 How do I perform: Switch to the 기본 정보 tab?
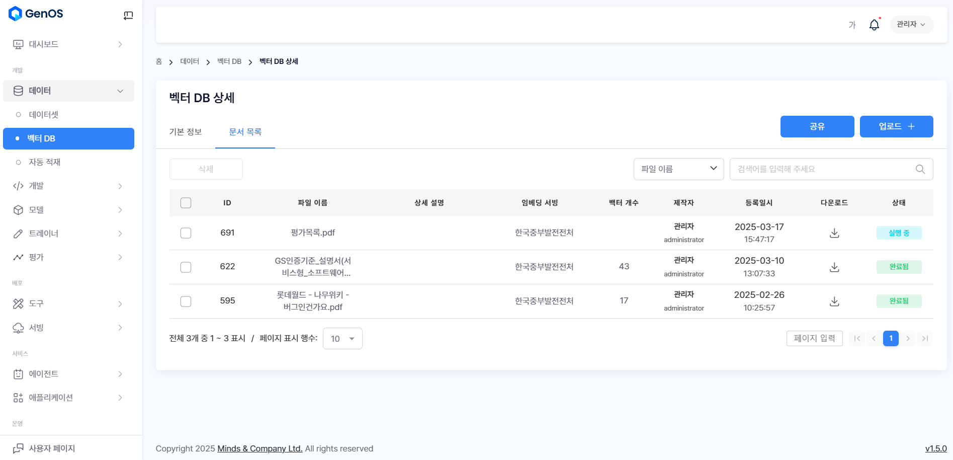(x=186, y=132)
